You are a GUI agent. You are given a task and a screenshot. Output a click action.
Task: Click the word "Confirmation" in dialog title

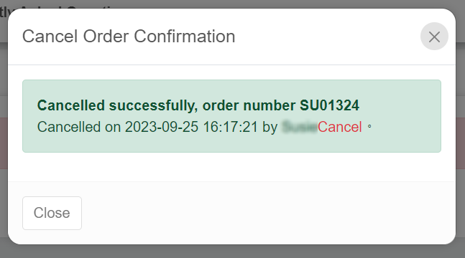[x=185, y=37]
